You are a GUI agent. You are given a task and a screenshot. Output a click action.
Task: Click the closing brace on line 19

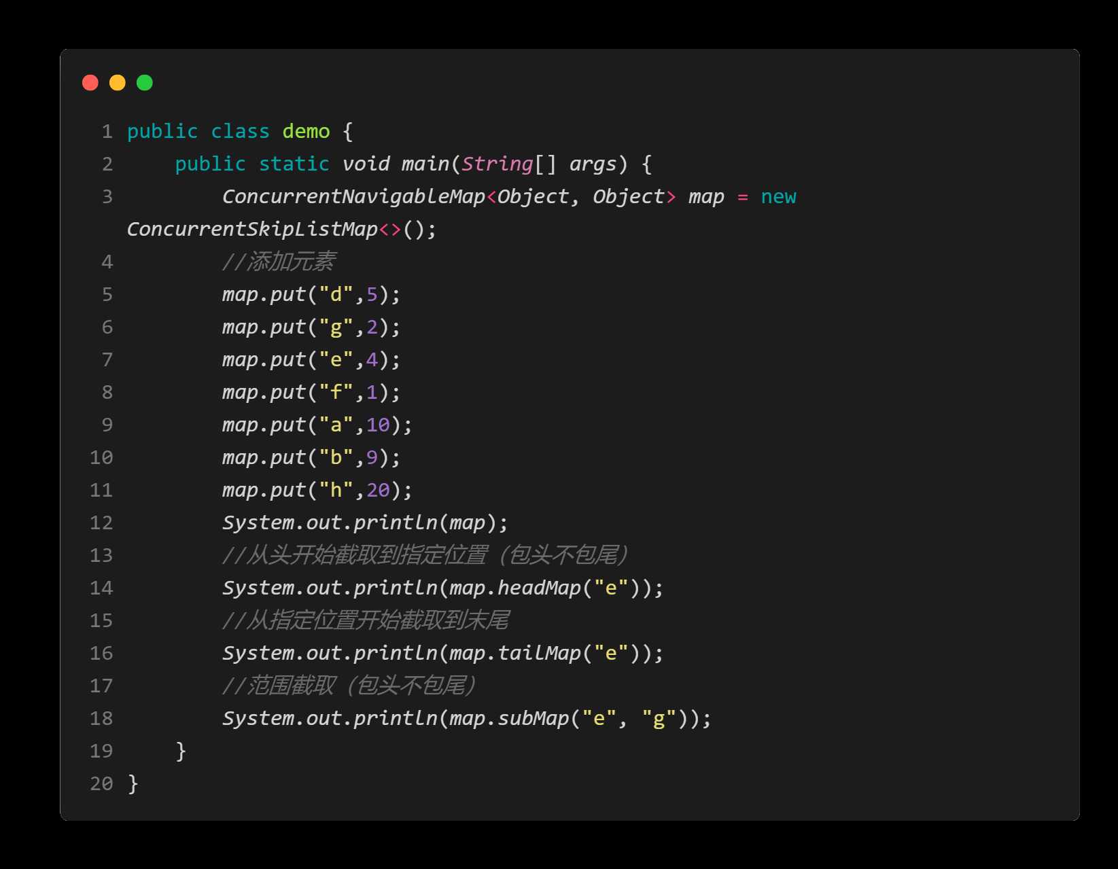tap(181, 751)
